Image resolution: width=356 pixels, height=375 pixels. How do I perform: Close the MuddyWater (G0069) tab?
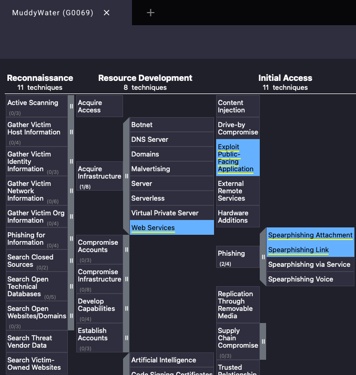[107, 13]
